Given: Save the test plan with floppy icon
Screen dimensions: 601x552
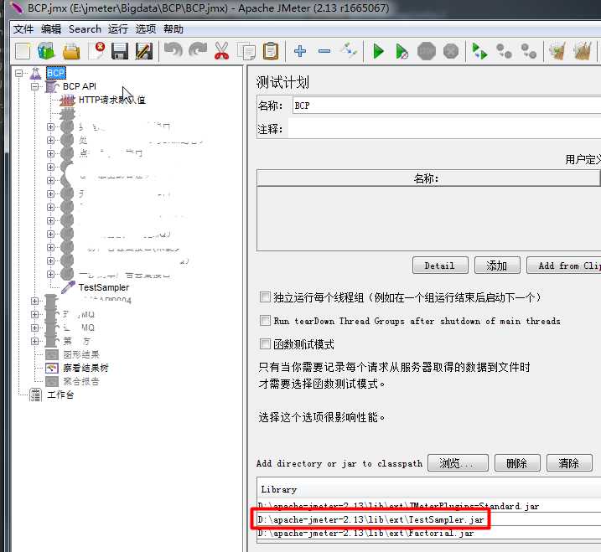Looking at the screenshot, I should [120, 51].
